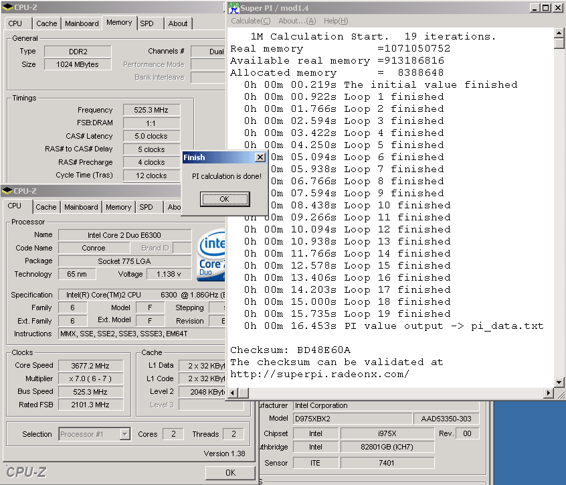This screenshot has height=485, width=566.
Task: Click the Southbridge field 82801GB (ICH7)
Action: point(387,447)
